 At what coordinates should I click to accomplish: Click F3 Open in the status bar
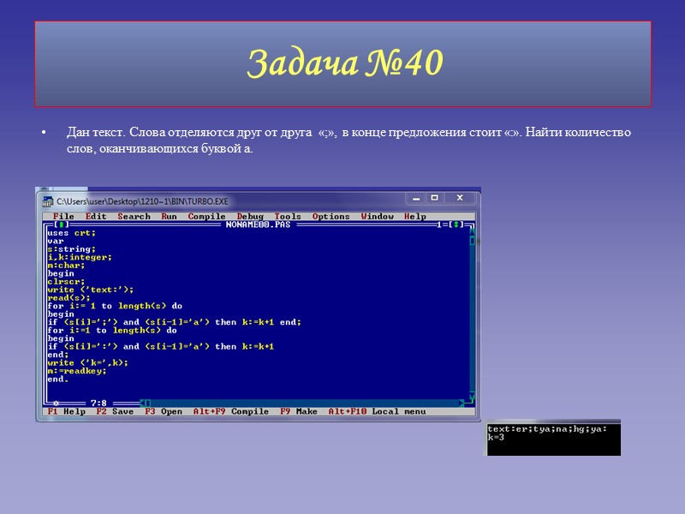tap(164, 411)
